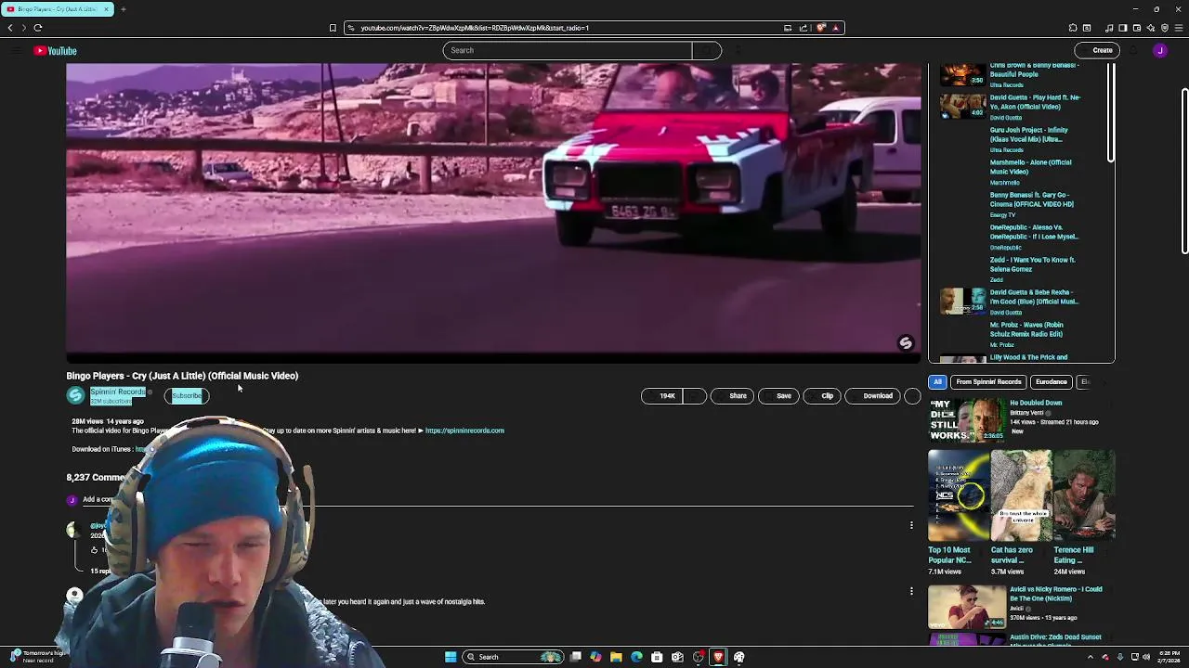Open the purple J account avatar
1189x668 pixels.
(x=1160, y=51)
